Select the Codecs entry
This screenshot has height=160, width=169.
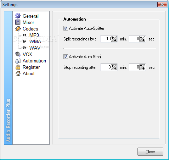pyautogui.click(x=30, y=29)
